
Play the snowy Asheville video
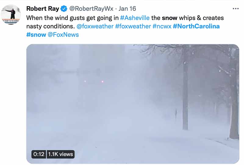133,104
